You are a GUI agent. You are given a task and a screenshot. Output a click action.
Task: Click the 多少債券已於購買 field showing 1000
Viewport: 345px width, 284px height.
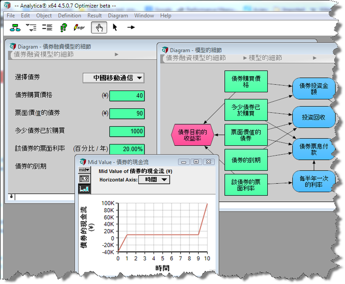point(127,131)
